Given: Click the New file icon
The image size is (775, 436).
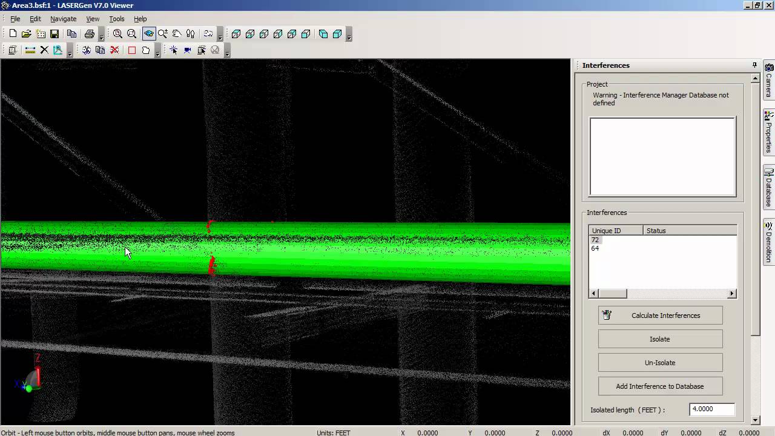Looking at the screenshot, I should pos(13,34).
